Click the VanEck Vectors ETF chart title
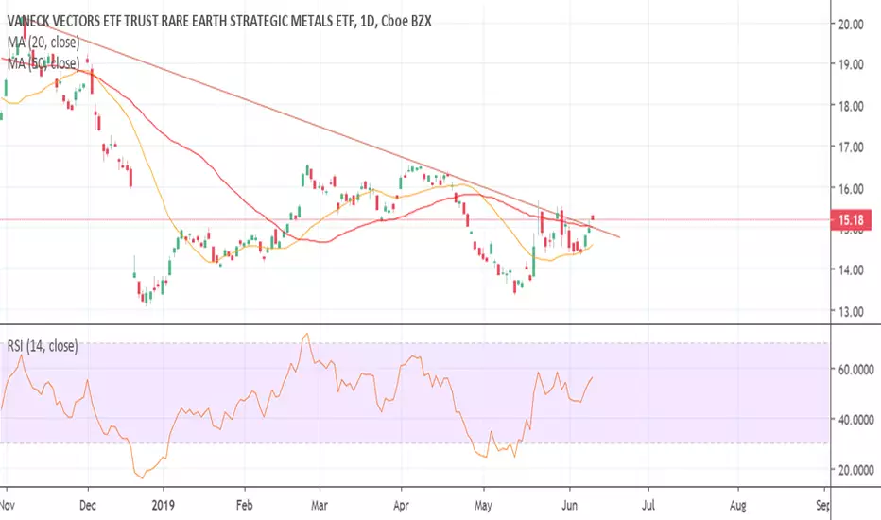 coord(219,22)
